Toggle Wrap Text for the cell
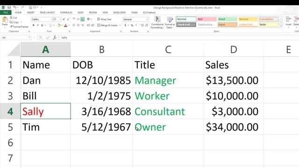299x168 pixels. point(104,19)
